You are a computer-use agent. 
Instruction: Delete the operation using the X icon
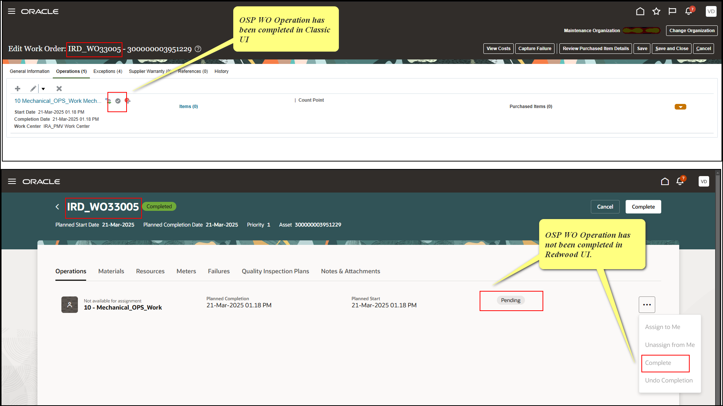click(x=59, y=89)
